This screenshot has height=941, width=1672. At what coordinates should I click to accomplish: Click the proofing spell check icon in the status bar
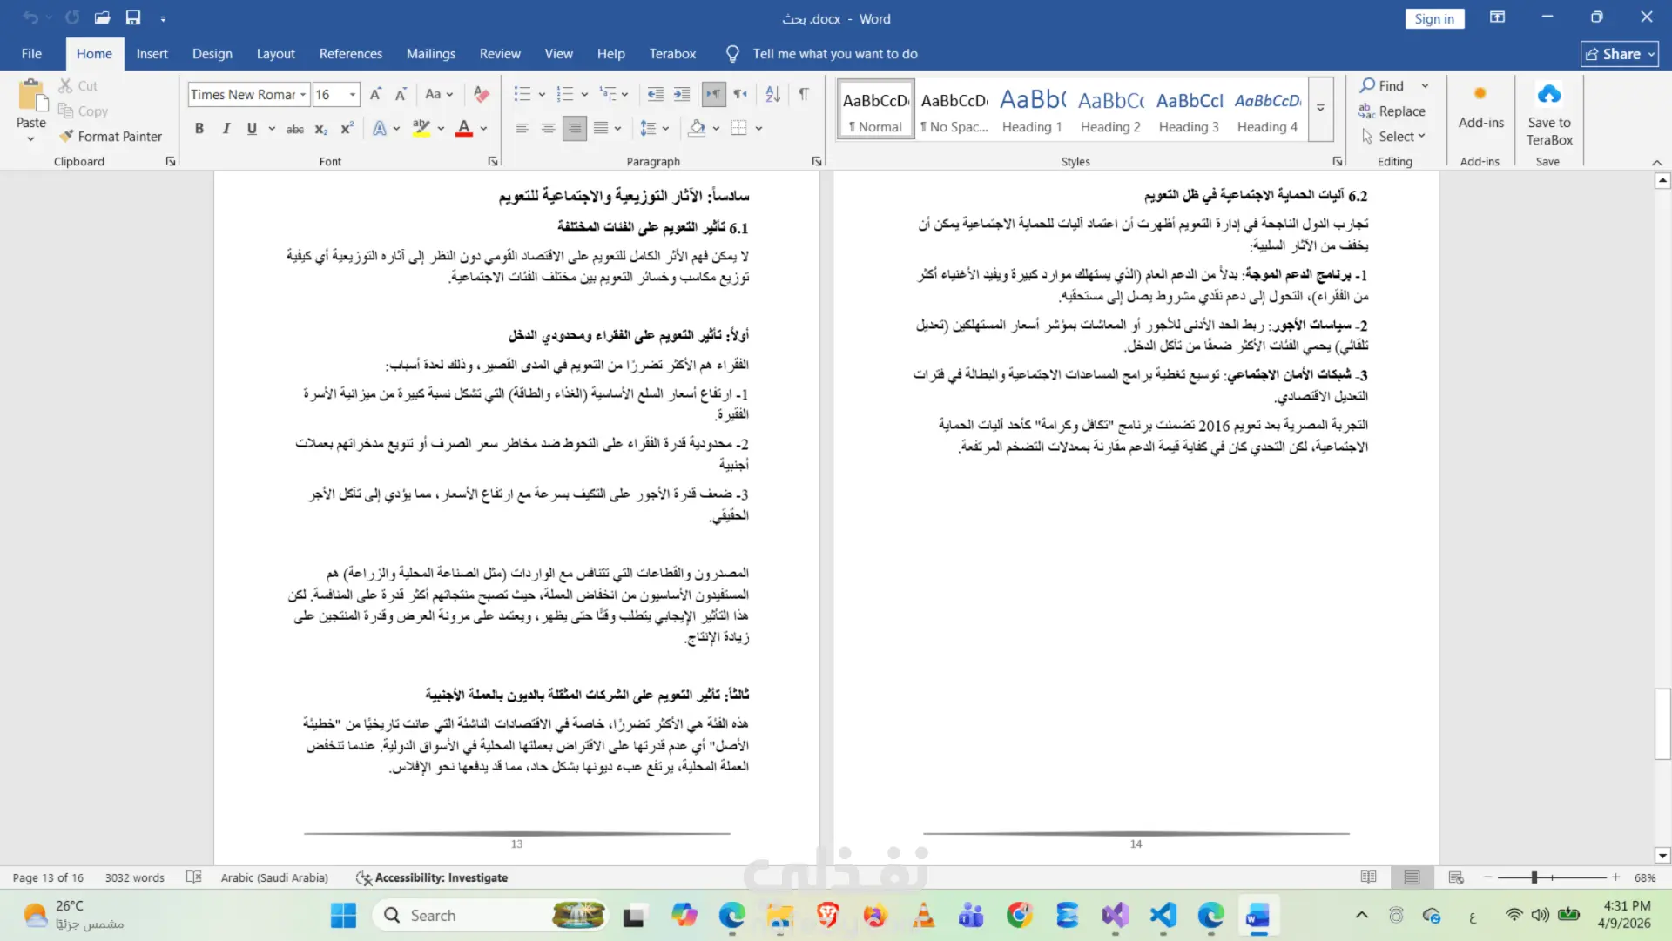click(x=193, y=877)
